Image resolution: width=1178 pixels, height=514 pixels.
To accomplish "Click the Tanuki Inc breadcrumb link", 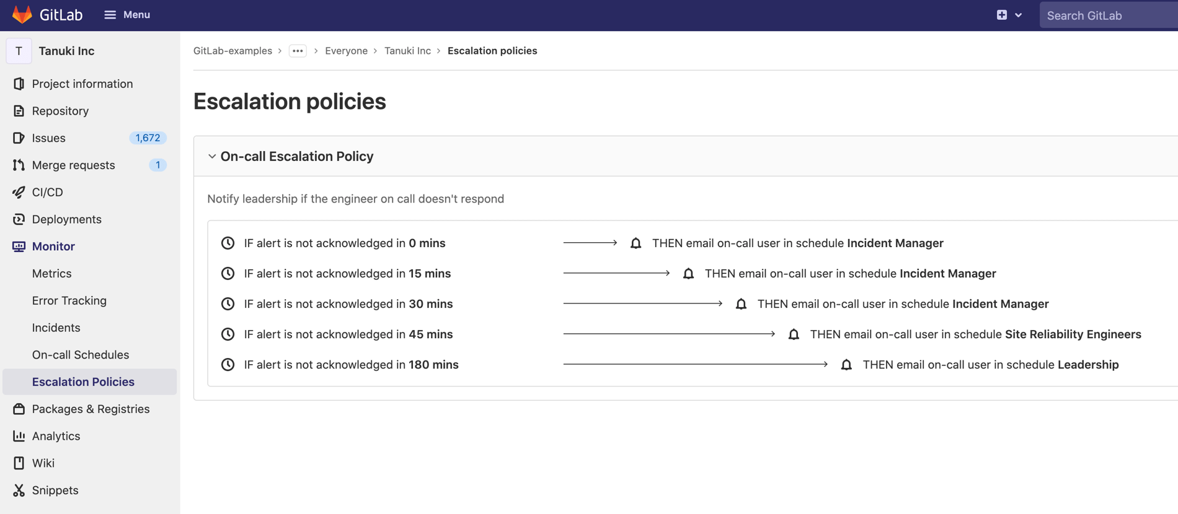I will point(407,51).
